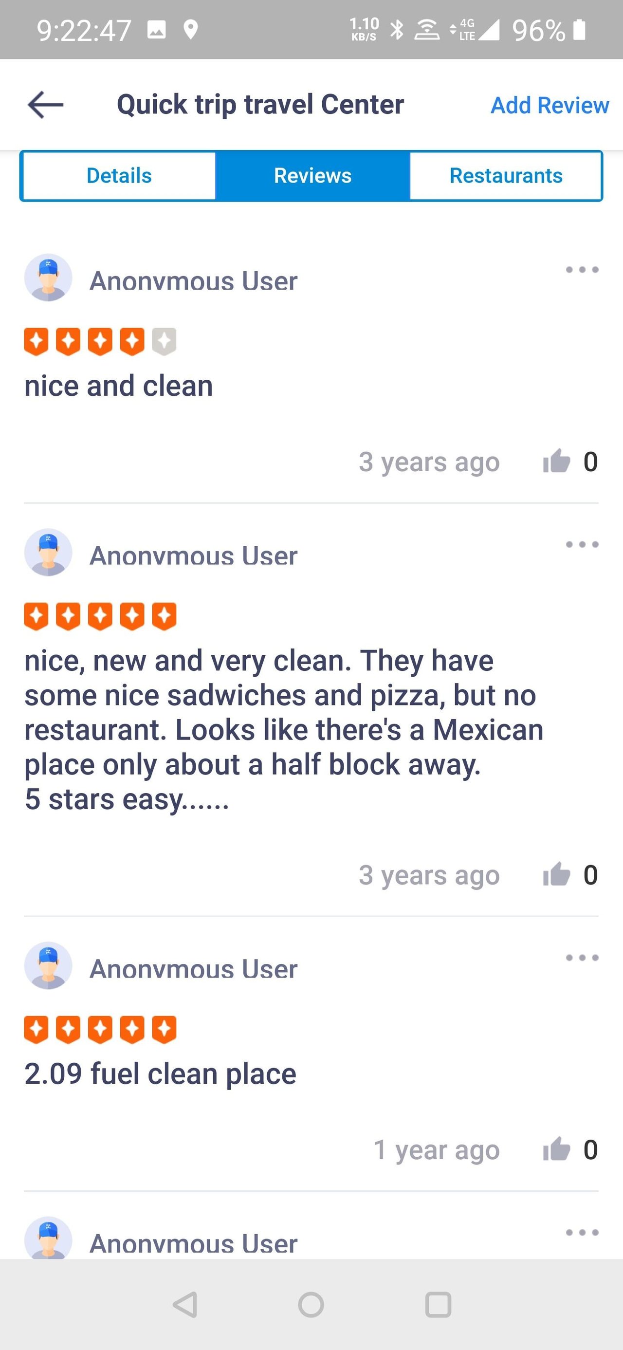Open options menu for 'nice and clean' review
The image size is (623, 1350).
click(582, 270)
